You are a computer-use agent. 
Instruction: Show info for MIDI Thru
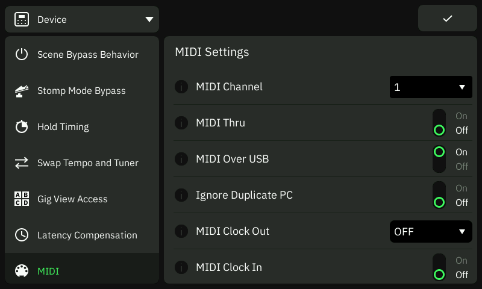pos(181,123)
